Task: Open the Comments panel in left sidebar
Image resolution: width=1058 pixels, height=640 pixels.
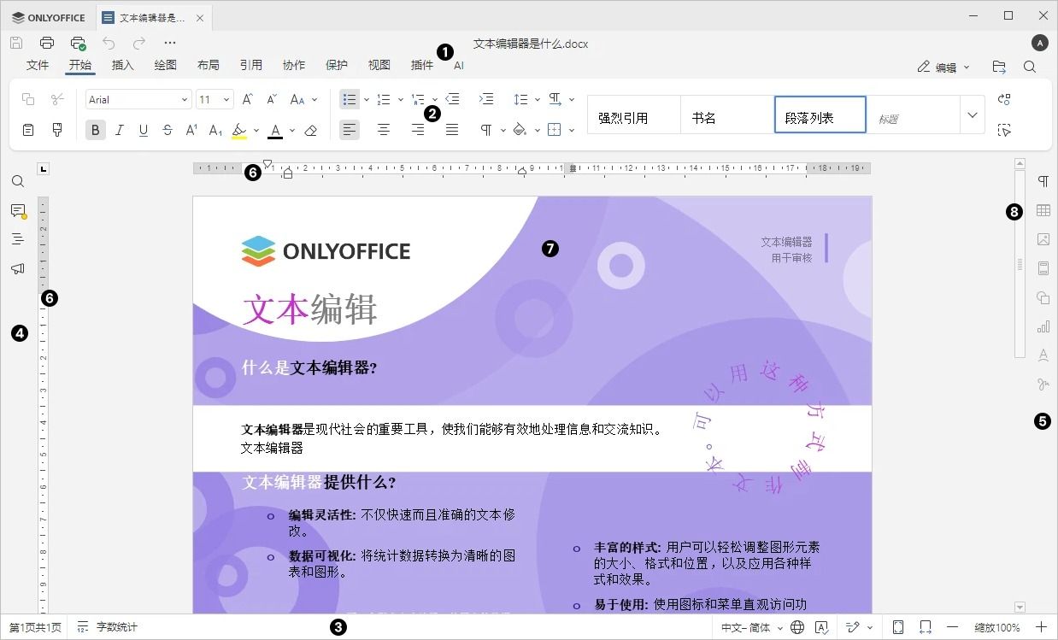Action: pos(18,209)
